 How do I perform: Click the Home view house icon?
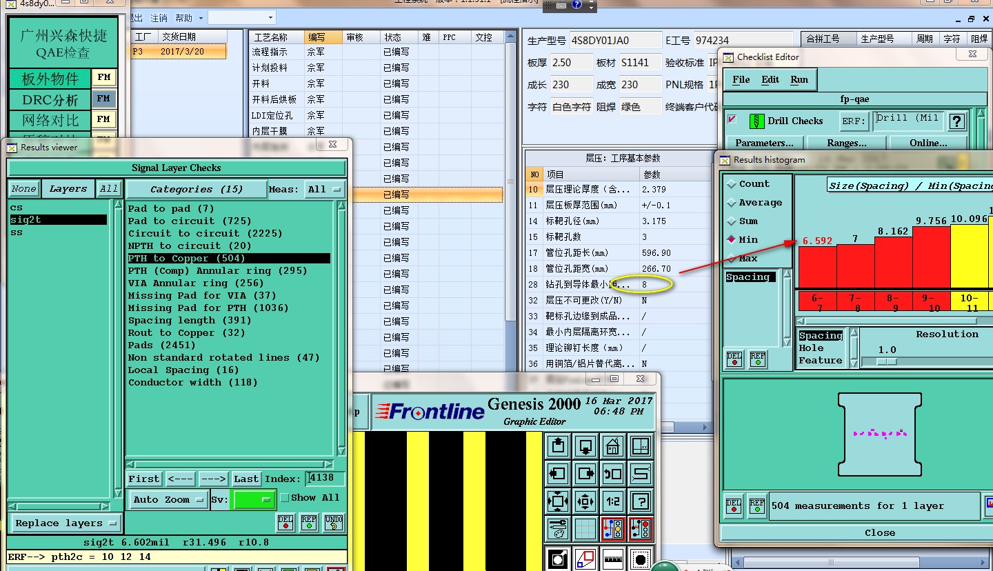[613, 447]
